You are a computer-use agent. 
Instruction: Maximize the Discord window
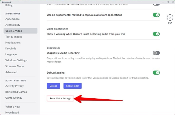168,2
